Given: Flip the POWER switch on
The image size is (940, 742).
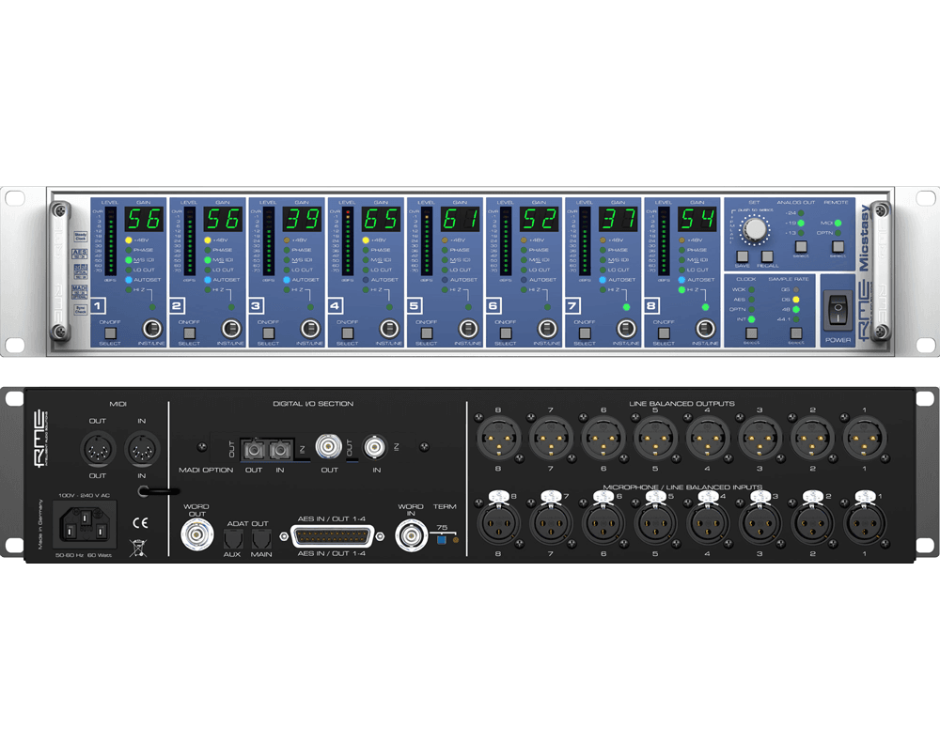Looking at the screenshot, I should pyautogui.click(x=838, y=312).
